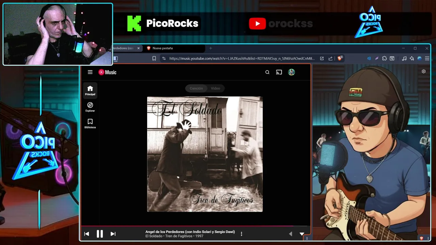View site information settings icon
Screen dimensions: 436x245
[164, 59]
